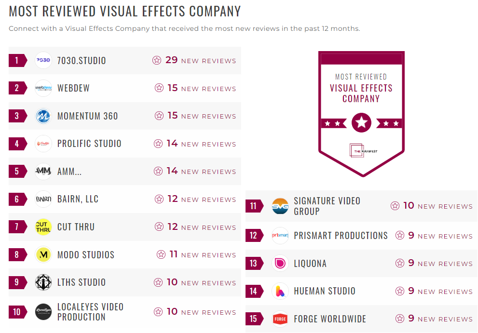Click the yellow CUT THRU logo
Viewport: 478px width, 333px height.
point(43,226)
